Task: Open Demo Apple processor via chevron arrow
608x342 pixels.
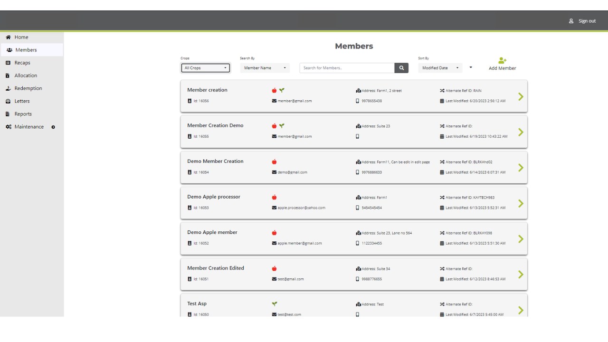Action: (521, 203)
